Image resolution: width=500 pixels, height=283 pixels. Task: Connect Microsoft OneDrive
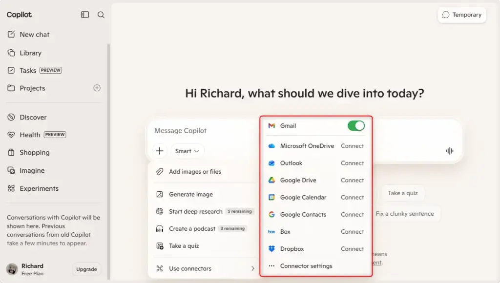click(x=352, y=145)
